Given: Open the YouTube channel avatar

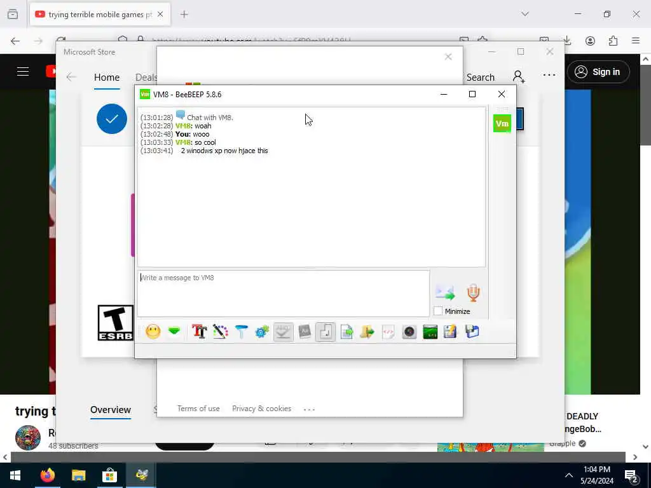Looking at the screenshot, I should 28,437.
